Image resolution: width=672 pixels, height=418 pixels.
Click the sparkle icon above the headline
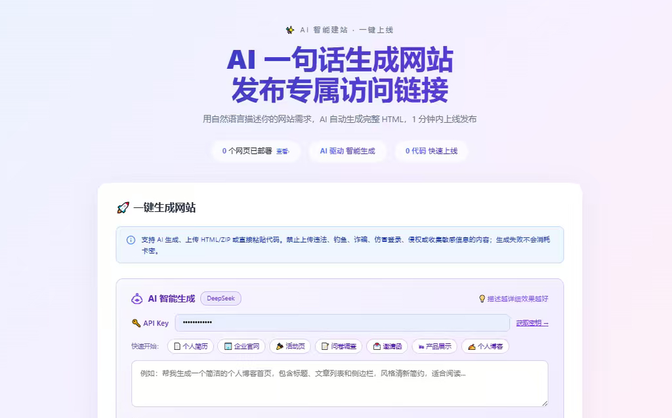290,30
